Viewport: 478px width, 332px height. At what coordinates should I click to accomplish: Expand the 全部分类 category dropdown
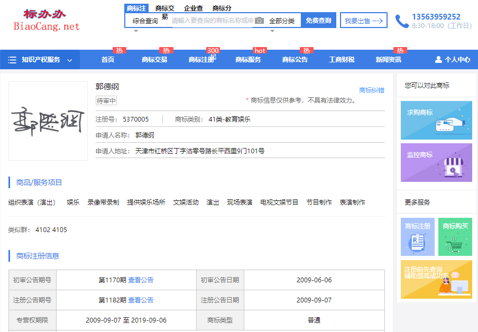tap(282, 21)
